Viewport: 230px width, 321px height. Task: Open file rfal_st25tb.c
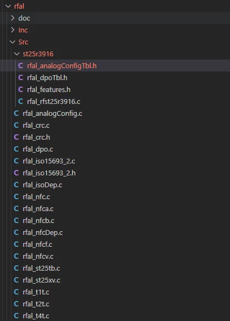coord(41,268)
